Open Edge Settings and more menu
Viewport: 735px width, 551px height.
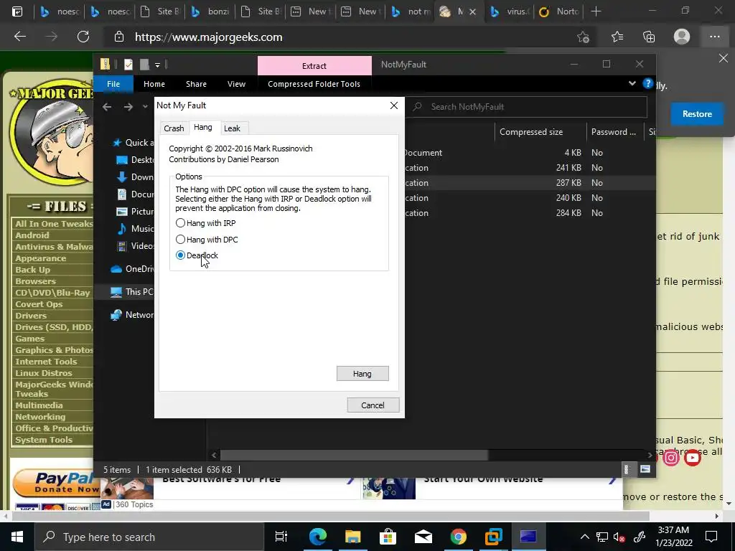(x=714, y=37)
